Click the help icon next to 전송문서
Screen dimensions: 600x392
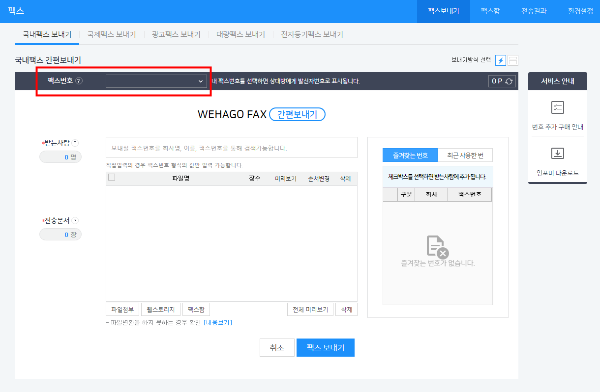[75, 221]
